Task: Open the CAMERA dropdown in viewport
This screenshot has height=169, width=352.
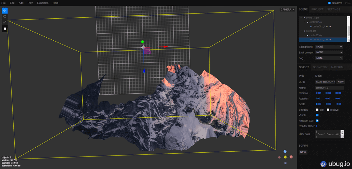Action: coord(287,10)
